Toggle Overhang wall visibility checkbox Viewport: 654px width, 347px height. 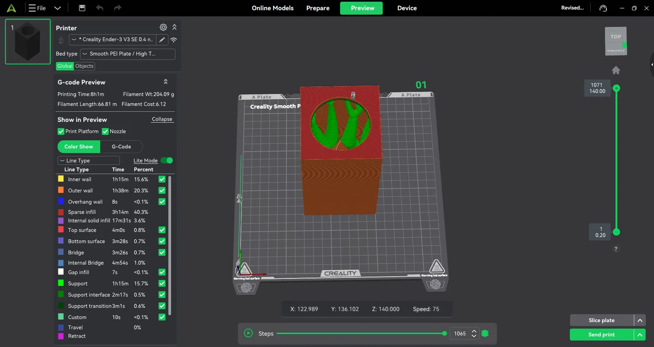(162, 201)
